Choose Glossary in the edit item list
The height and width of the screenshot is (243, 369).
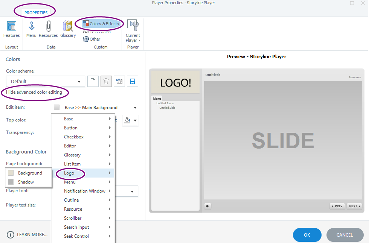(83, 155)
